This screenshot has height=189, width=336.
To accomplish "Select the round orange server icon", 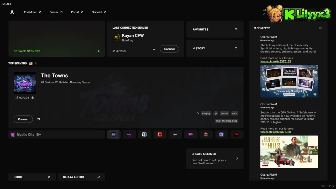I will [x=206, y=134].
